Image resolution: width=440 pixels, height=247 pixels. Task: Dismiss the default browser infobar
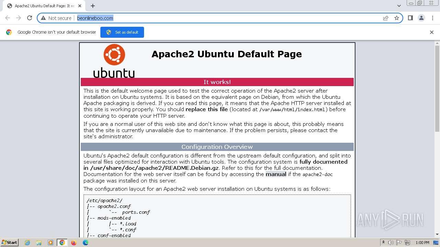point(432,32)
